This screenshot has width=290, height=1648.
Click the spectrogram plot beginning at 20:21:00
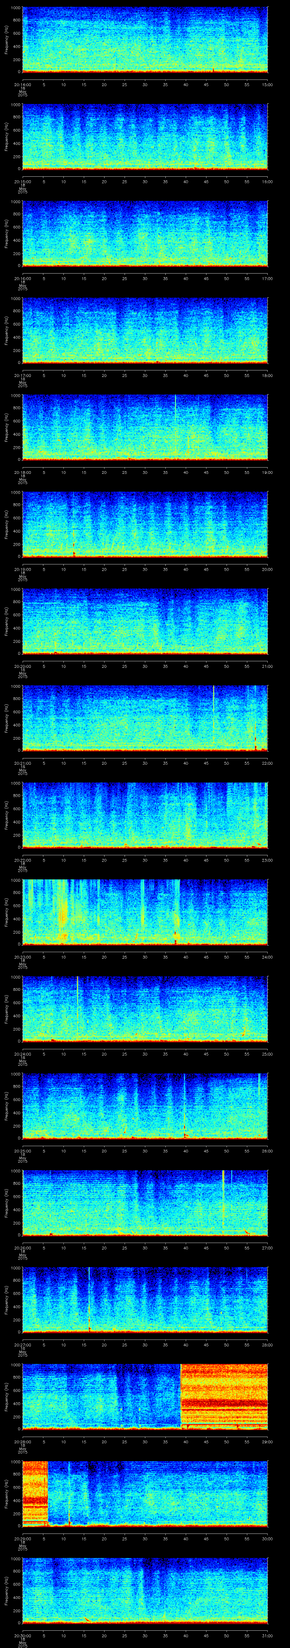(x=145, y=718)
